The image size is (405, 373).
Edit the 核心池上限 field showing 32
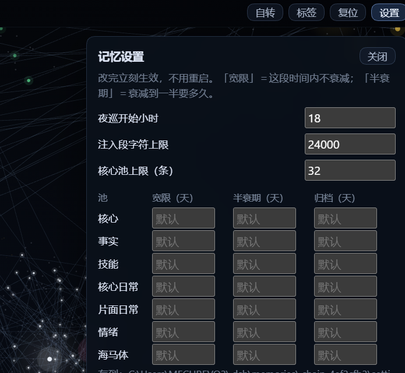pyautogui.click(x=350, y=170)
